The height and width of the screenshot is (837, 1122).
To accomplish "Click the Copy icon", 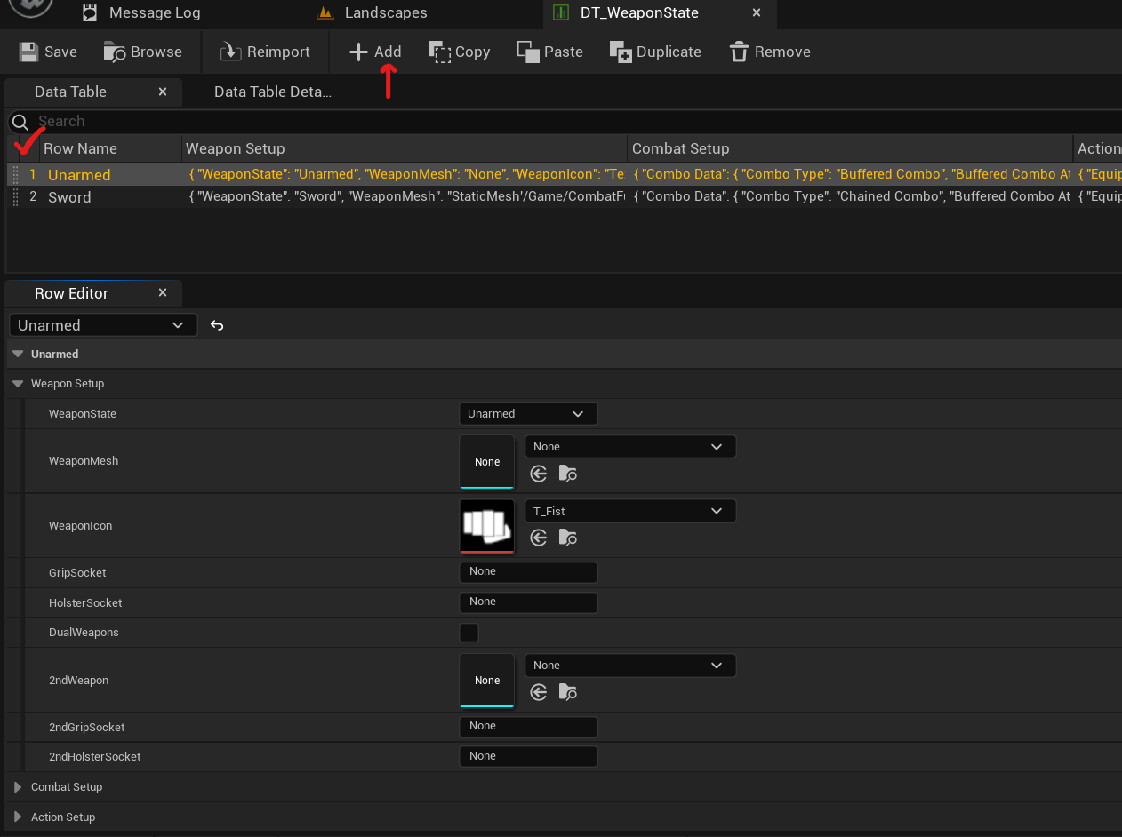I will coord(437,51).
